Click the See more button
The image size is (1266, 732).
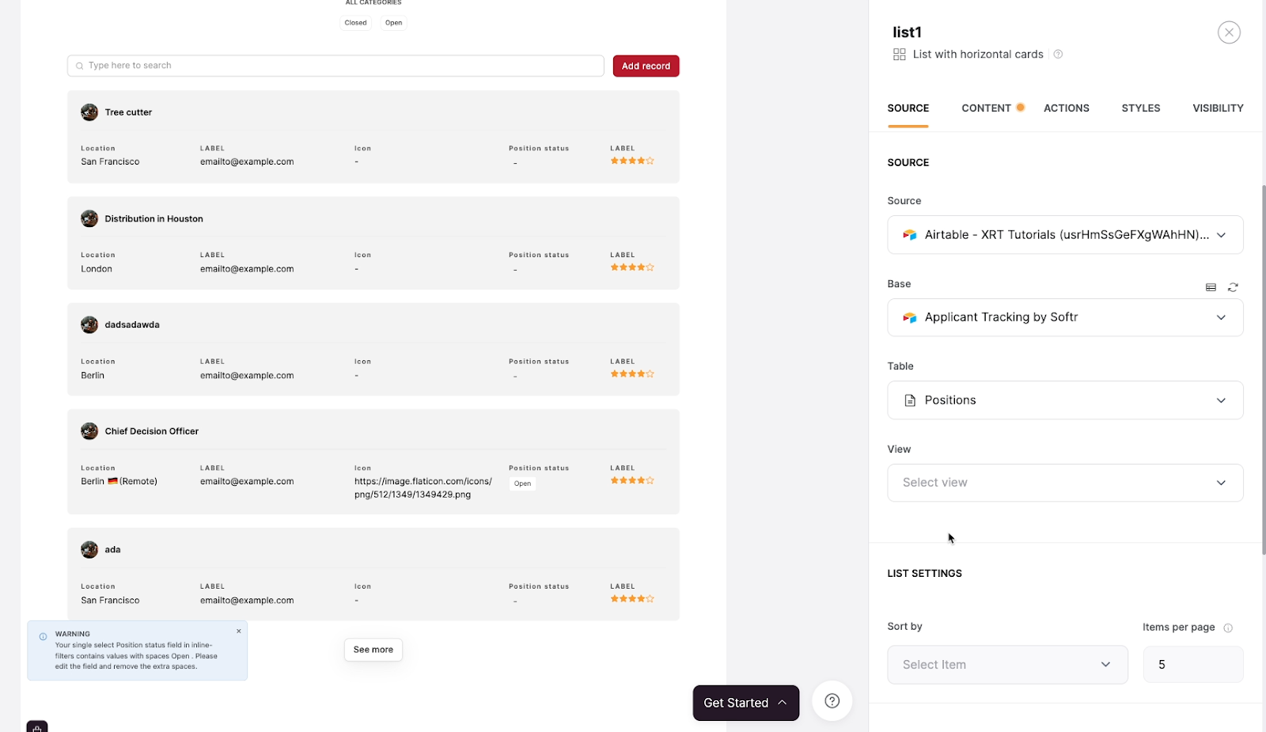(x=373, y=650)
